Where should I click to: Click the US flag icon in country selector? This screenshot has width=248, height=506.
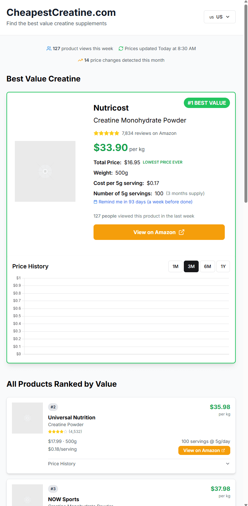click(x=212, y=16)
